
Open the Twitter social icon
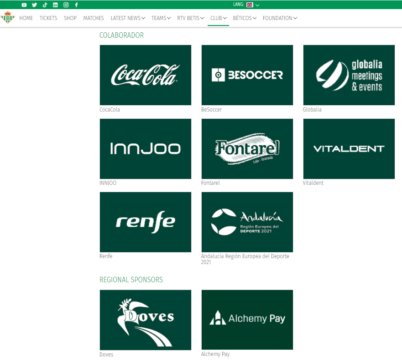pos(34,5)
